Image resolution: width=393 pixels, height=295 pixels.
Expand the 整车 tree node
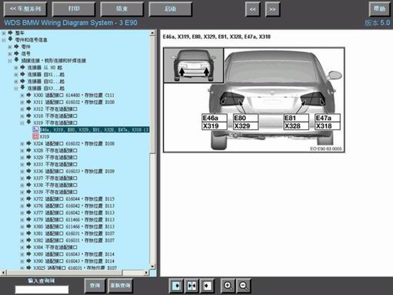pyautogui.click(x=4, y=33)
